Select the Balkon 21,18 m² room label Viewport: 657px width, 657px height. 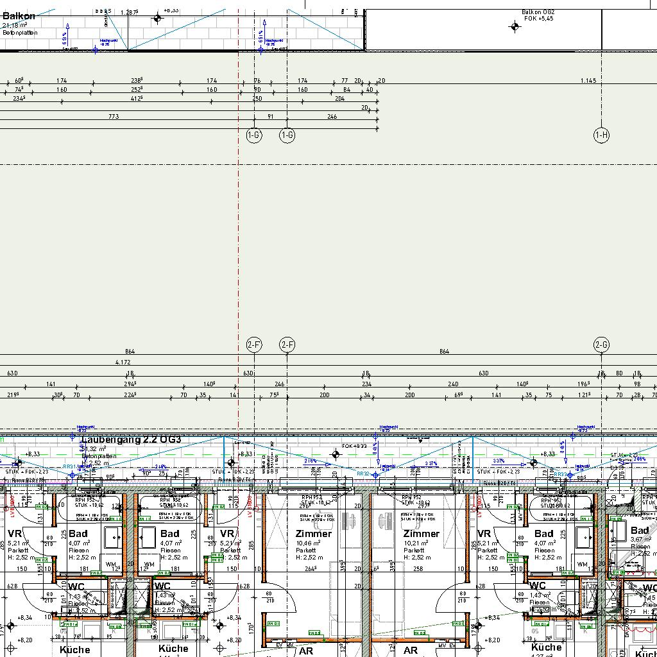tap(19, 24)
